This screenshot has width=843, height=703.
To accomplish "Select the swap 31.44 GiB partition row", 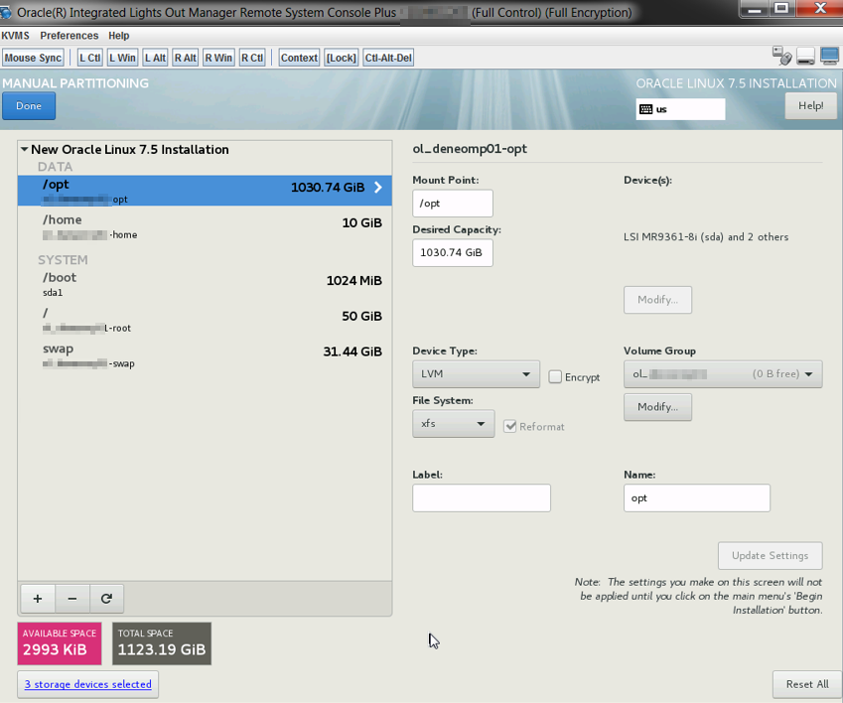I will [x=205, y=355].
